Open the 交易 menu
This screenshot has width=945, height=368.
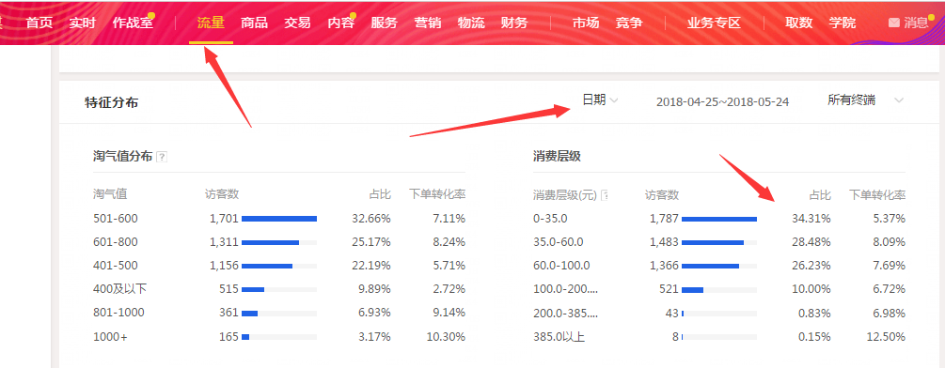point(298,23)
